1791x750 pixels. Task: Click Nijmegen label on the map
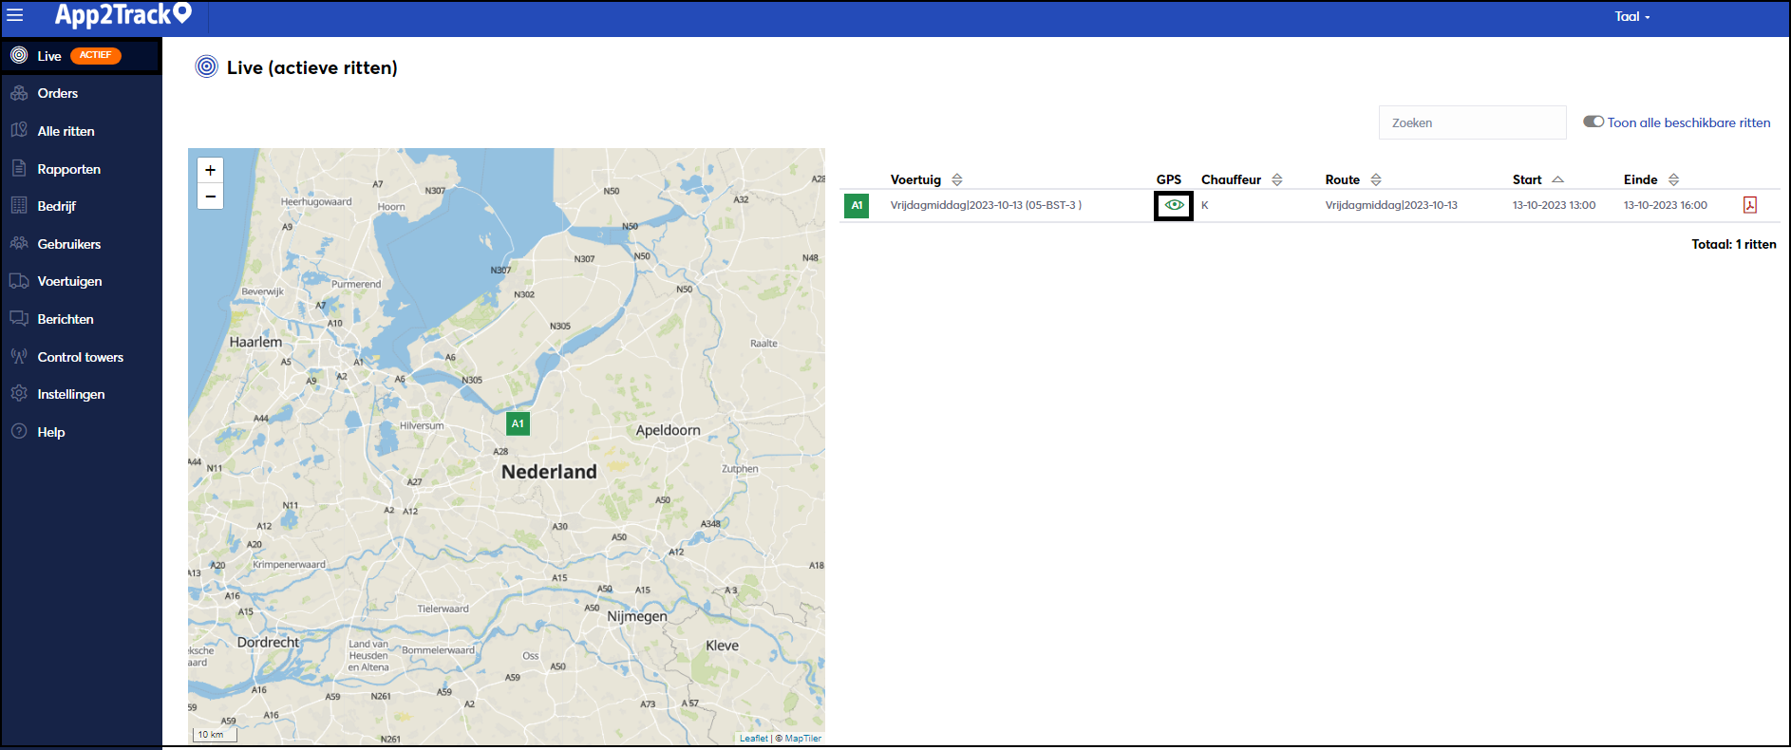[637, 616]
